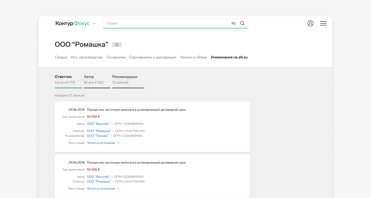Switch the RU language selector in search
The image size is (371, 198).
click(234, 23)
